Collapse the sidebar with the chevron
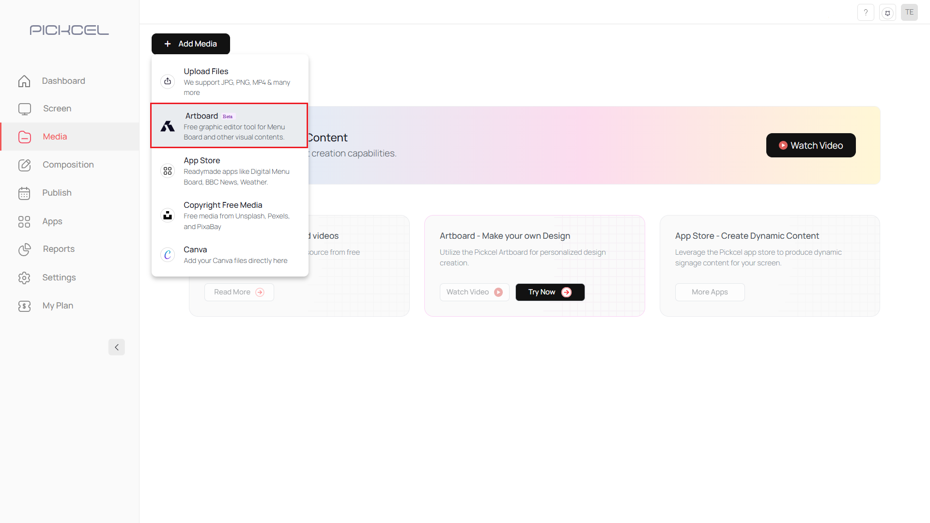 point(116,347)
